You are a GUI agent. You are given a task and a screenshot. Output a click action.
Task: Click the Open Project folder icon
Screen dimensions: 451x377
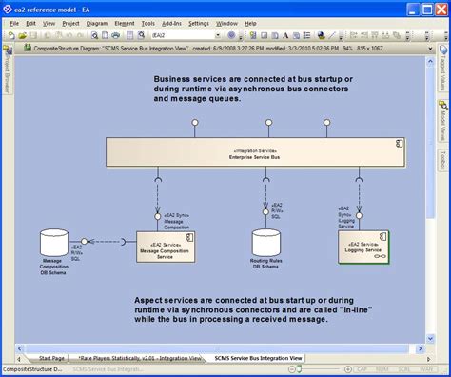coord(22,35)
